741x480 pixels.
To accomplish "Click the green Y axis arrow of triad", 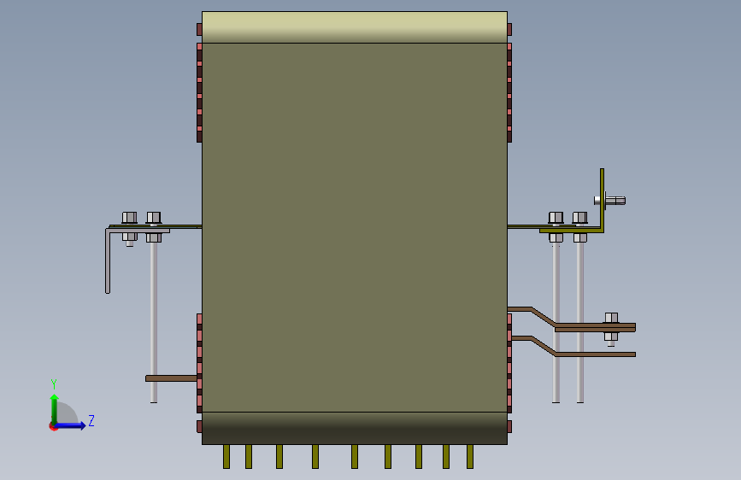I will 55,408.
